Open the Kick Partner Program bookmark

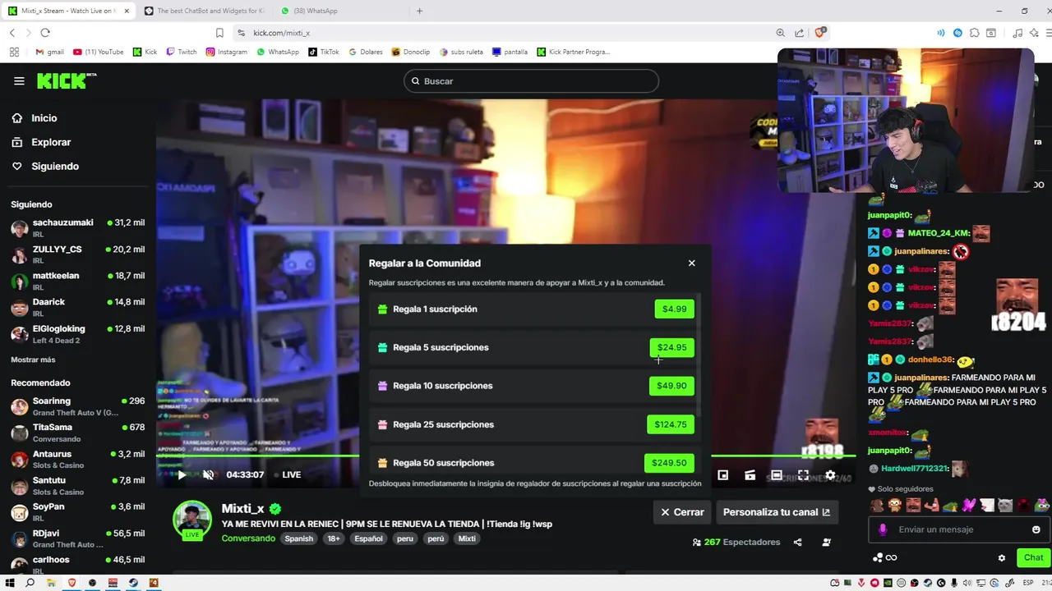point(574,52)
